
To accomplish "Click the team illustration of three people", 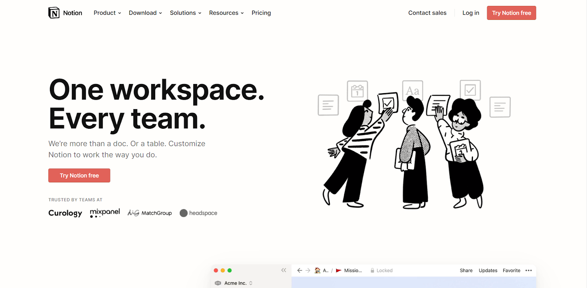I will 414,145.
